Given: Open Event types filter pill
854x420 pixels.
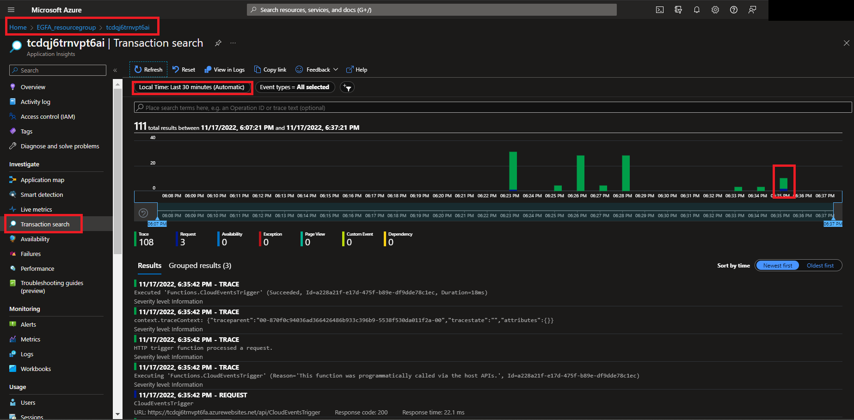Looking at the screenshot, I should pyautogui.click(x=295, y=87).
